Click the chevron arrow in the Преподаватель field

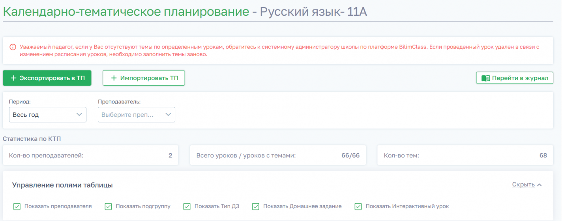[x=168, y=114]
